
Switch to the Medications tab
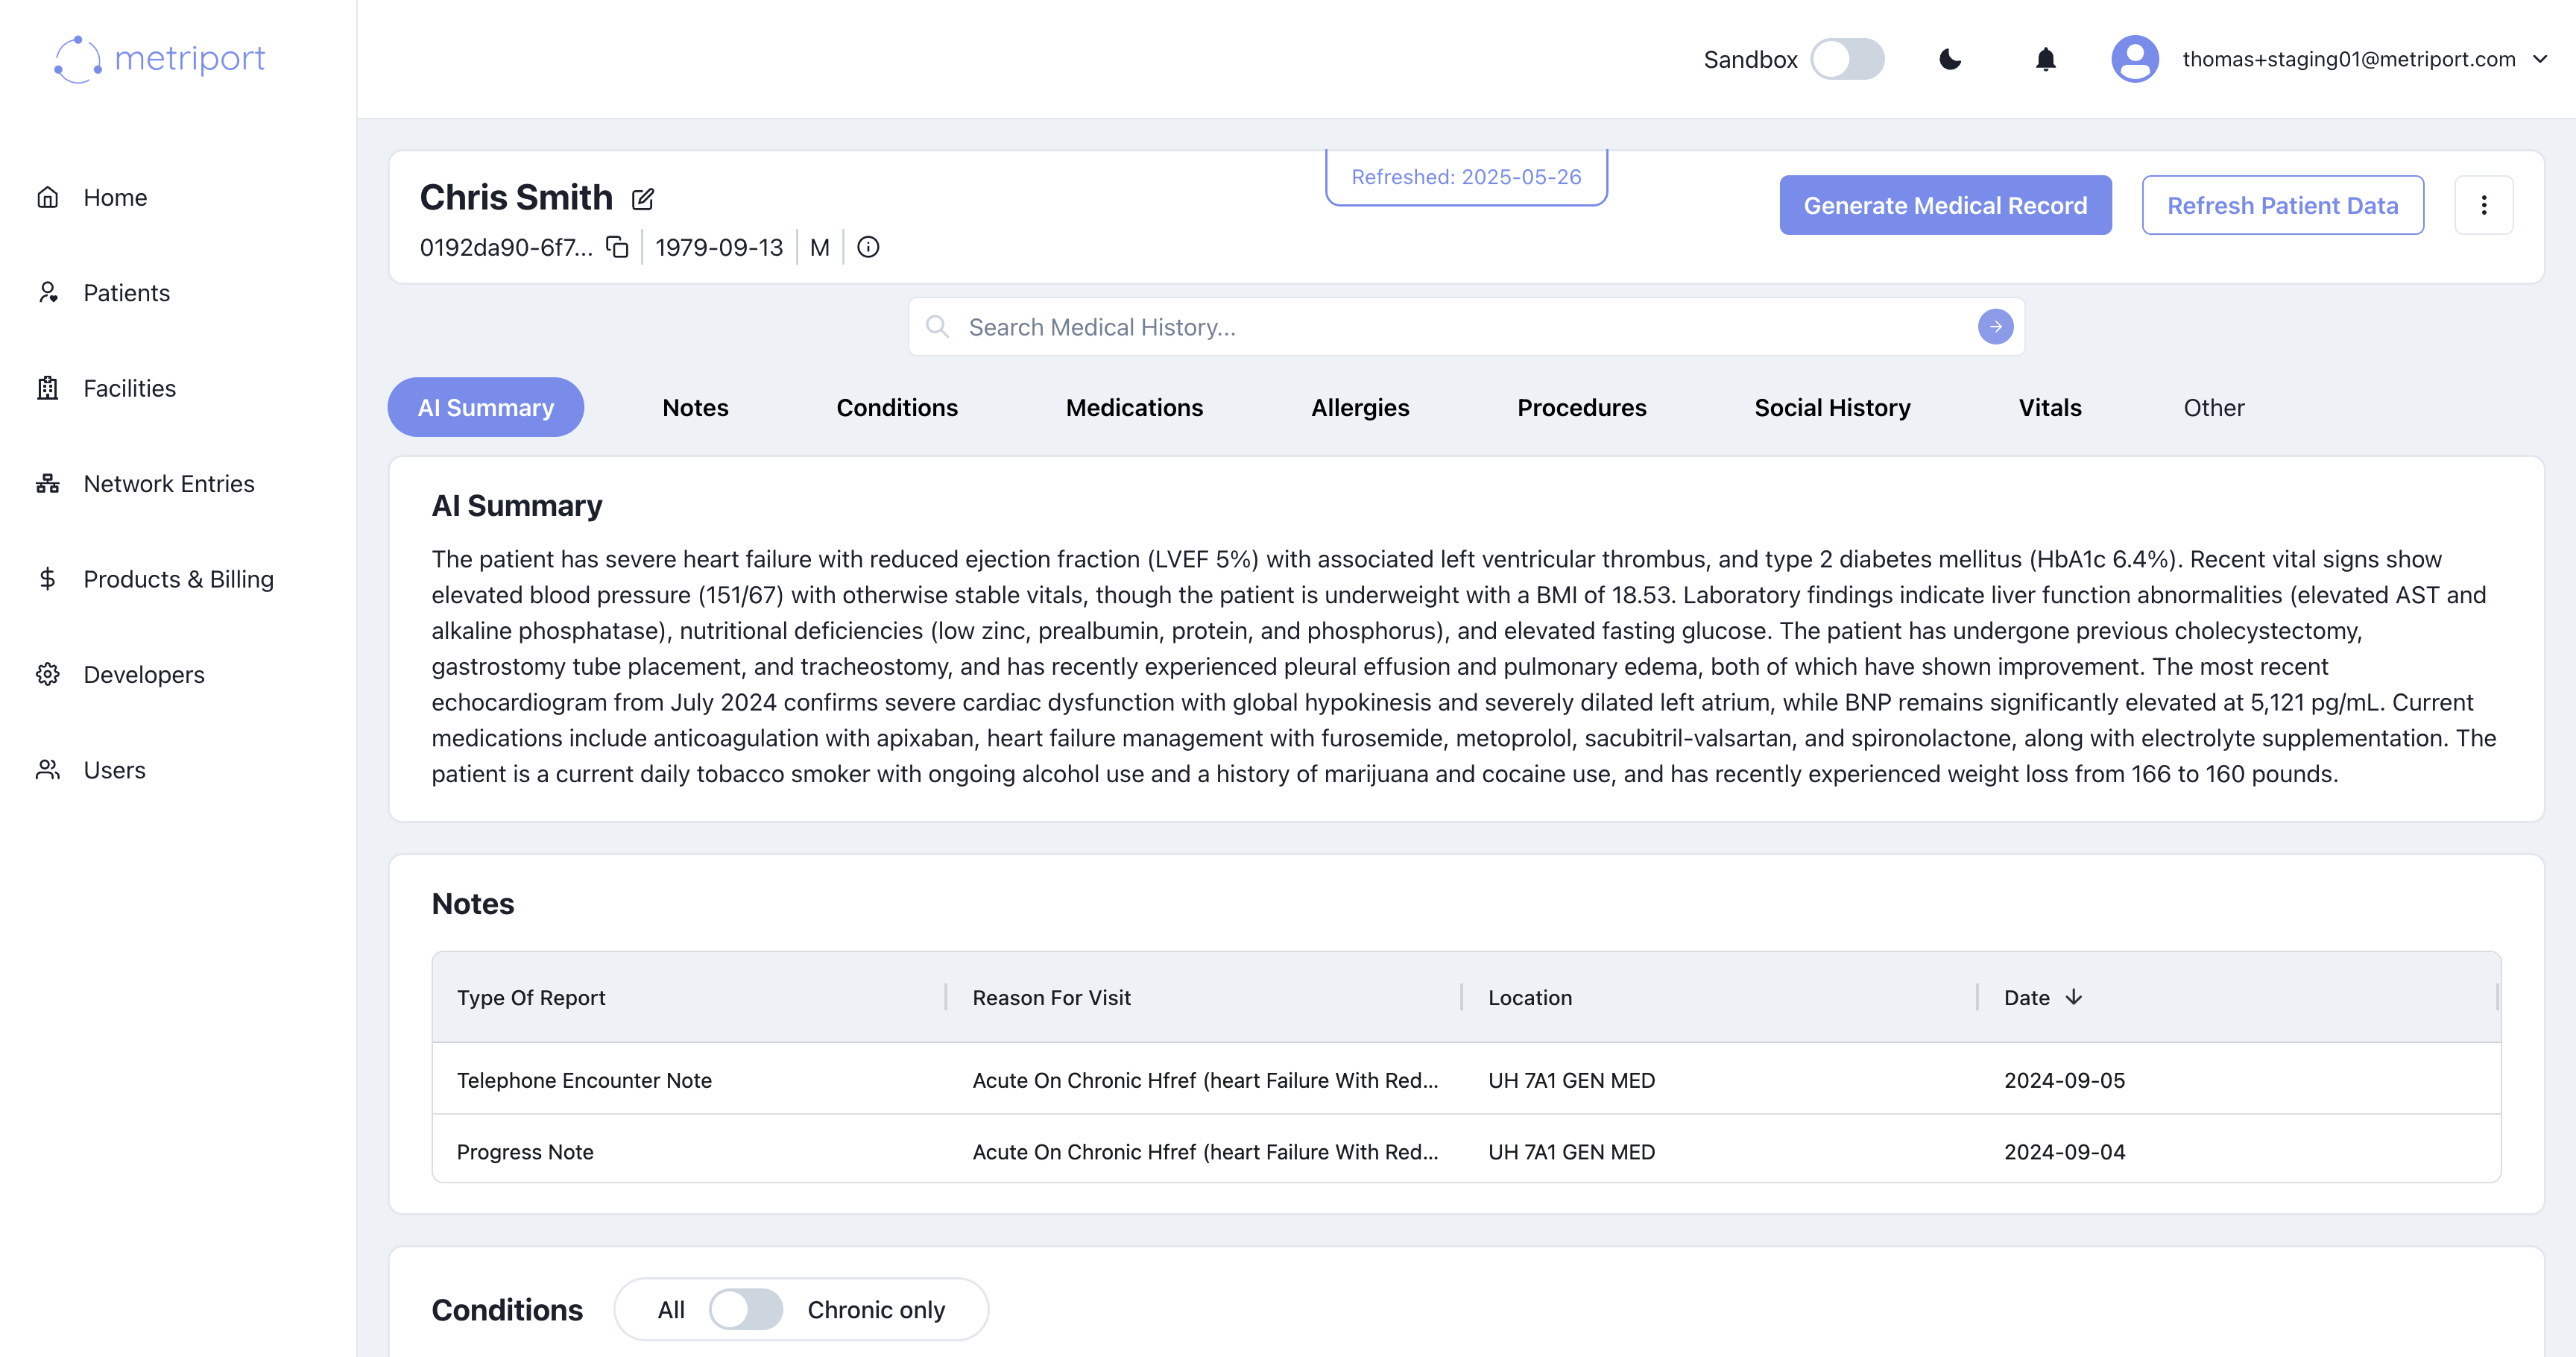[x=1134, y=408]
